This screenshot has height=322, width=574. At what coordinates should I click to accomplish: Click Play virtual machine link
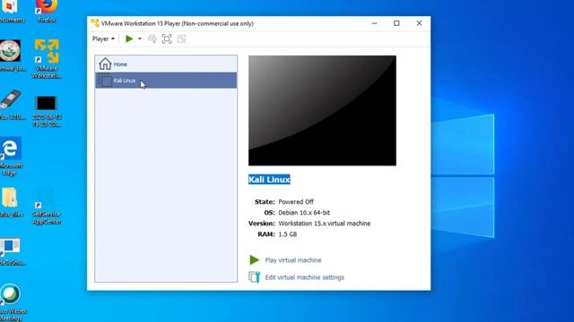pyautogui.click(x=293, y=260)
